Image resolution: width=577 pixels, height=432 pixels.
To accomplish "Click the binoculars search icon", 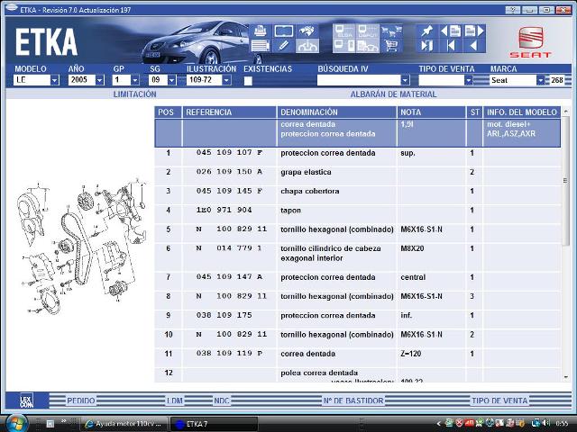I will (x=307, y=31).
